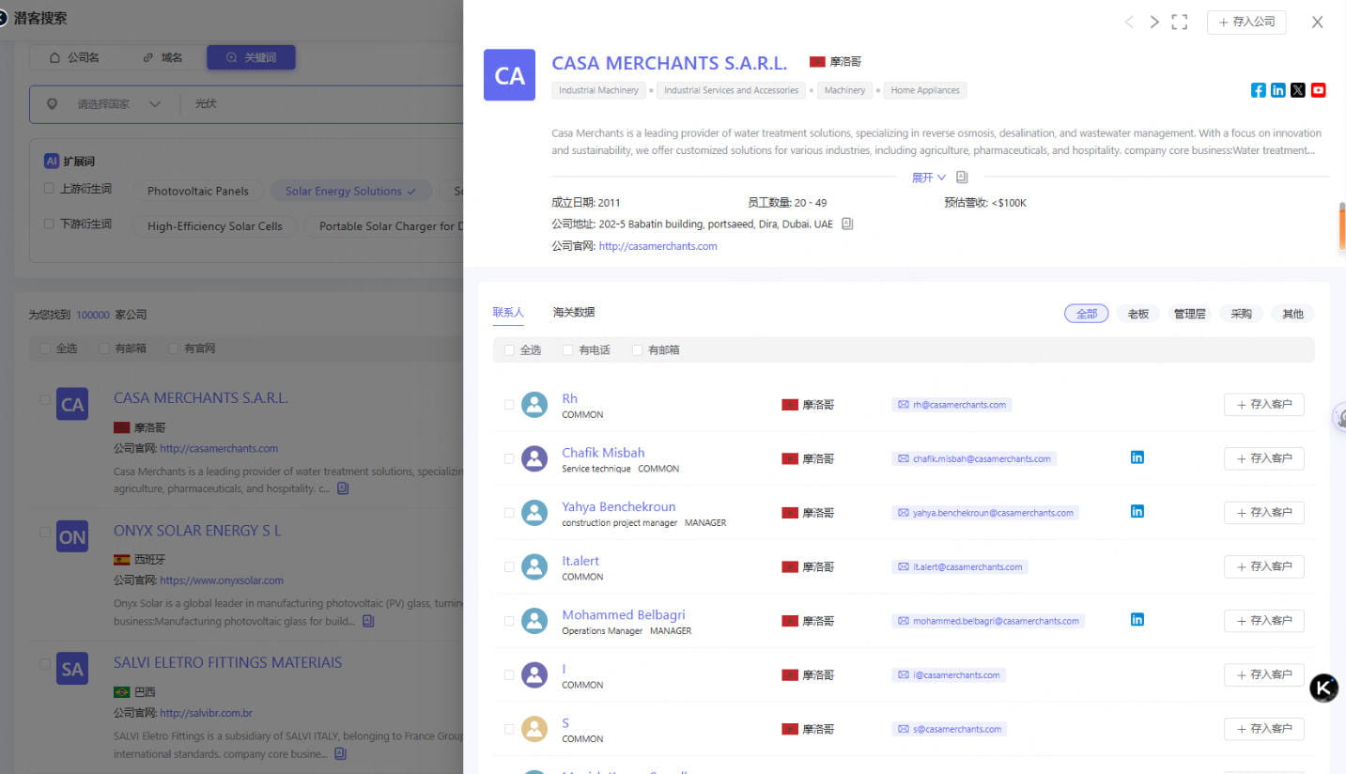Filter contacts by 老板

pos(1137,314)
